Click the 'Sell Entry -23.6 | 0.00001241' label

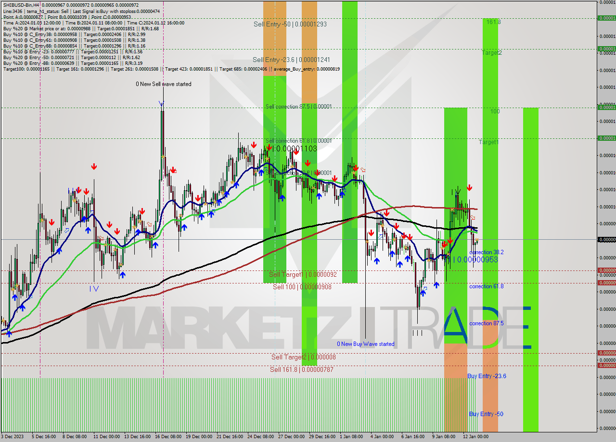[291, 60]
